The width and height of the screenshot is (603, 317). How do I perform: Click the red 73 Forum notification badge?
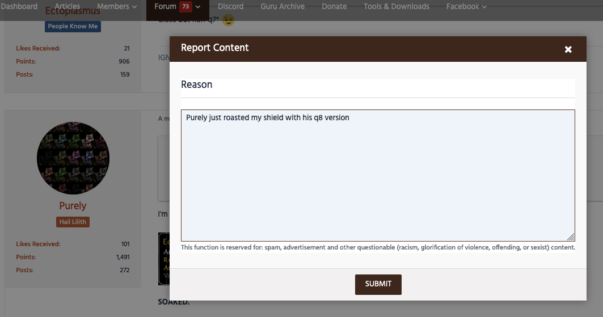[185, 7]
